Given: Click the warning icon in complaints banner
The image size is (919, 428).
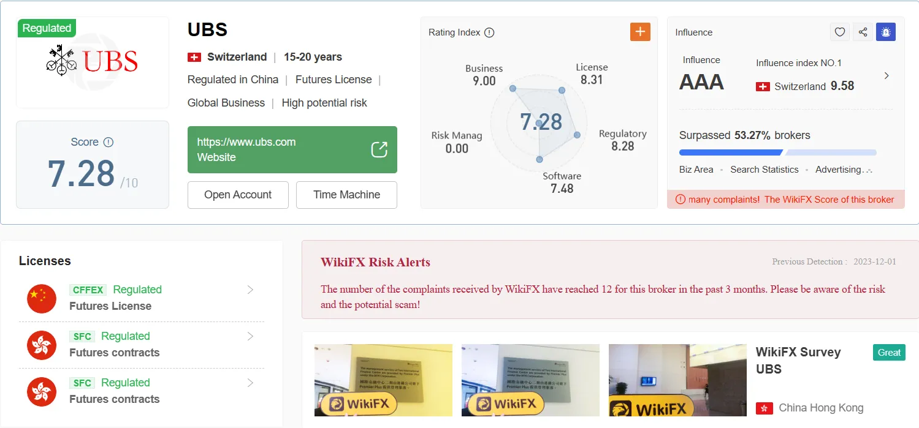Looking at the screenshot, I should (680, 199).
